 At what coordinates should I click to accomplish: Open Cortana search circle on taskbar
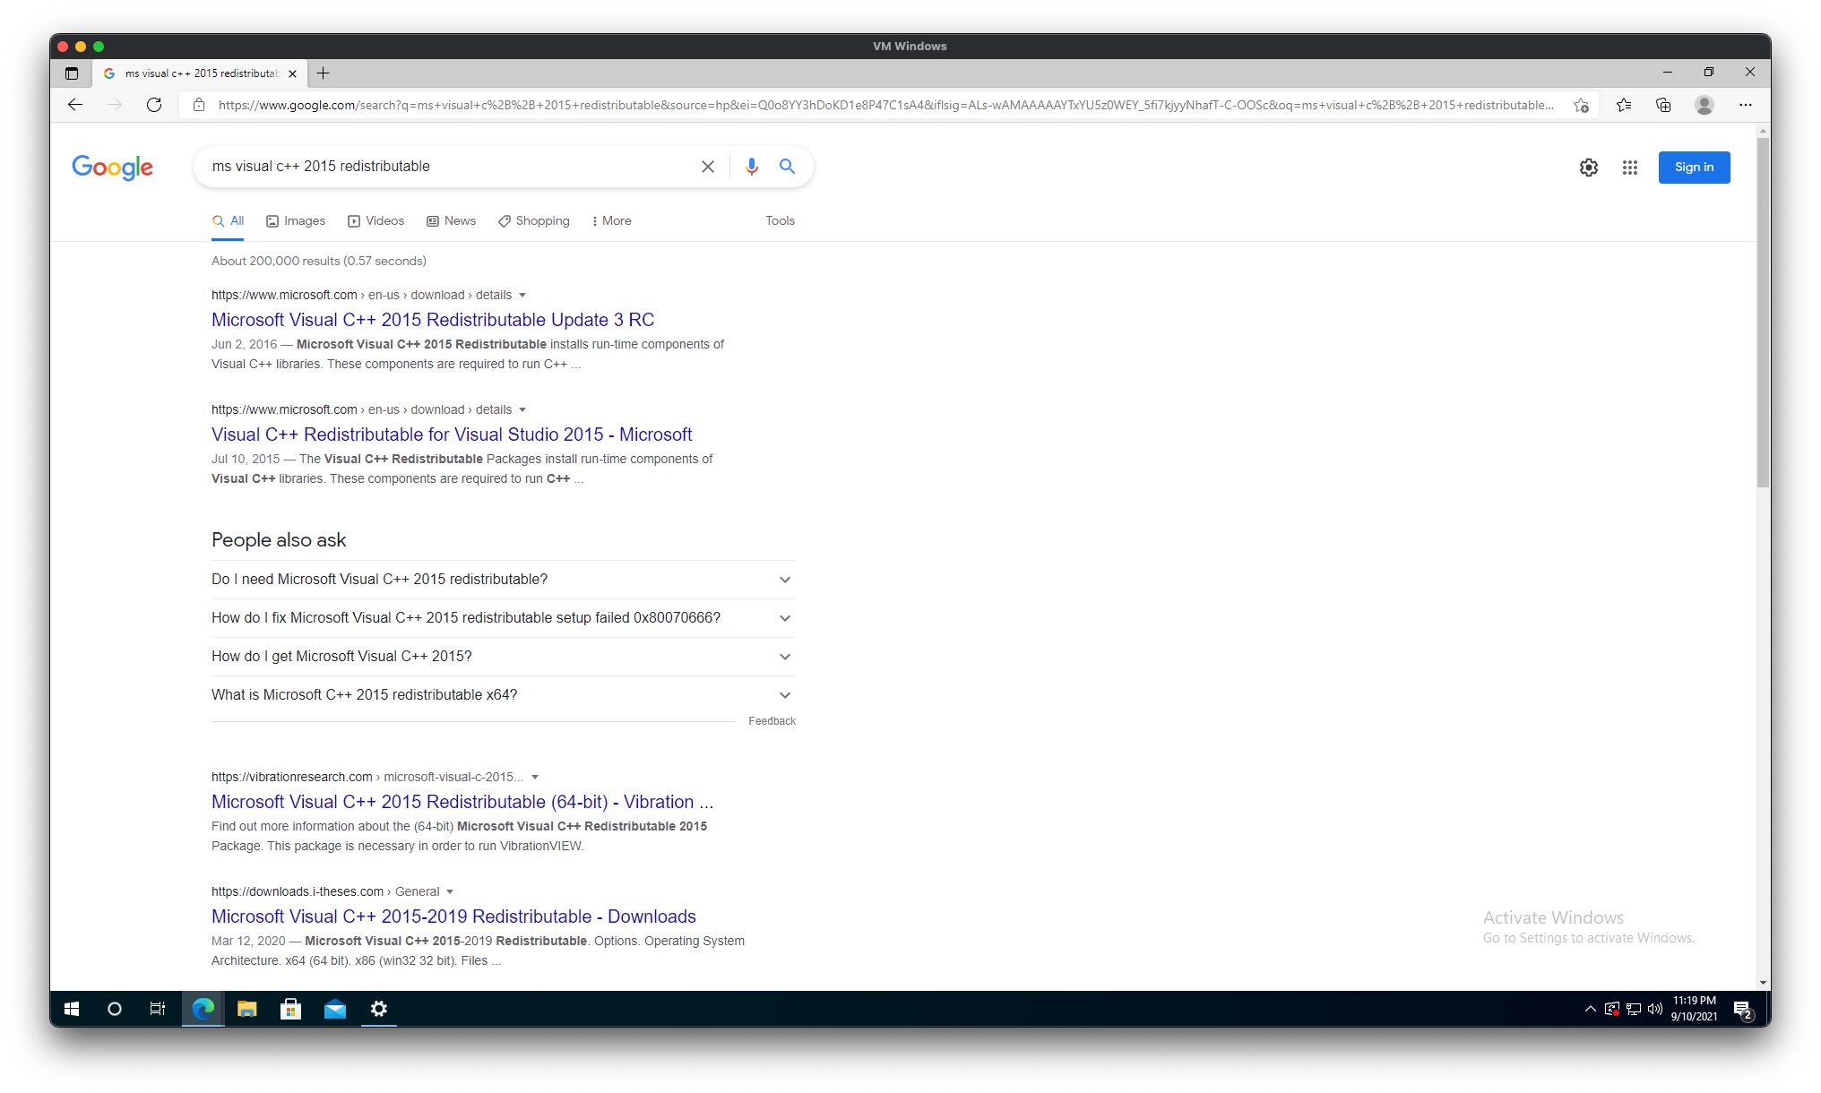coord(115,1009)
